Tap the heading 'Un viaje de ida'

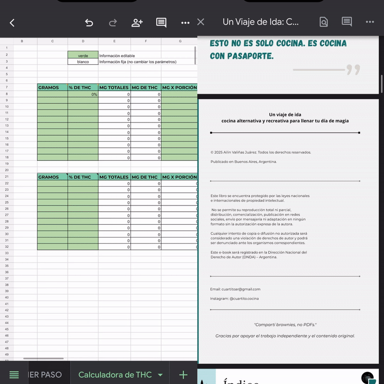(285, 115)
